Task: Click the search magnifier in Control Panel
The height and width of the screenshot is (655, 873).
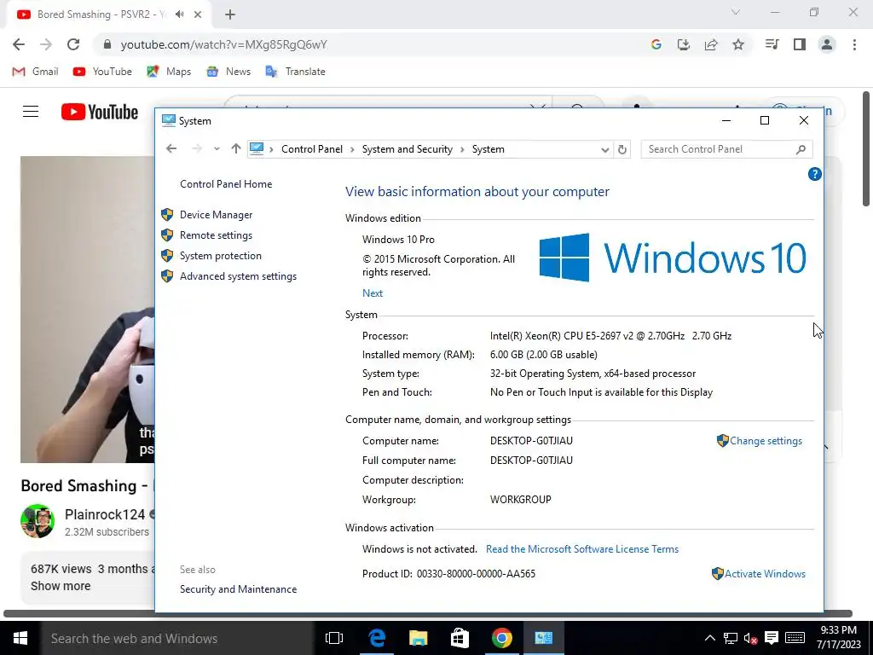Action: click(x=801, y=149)
